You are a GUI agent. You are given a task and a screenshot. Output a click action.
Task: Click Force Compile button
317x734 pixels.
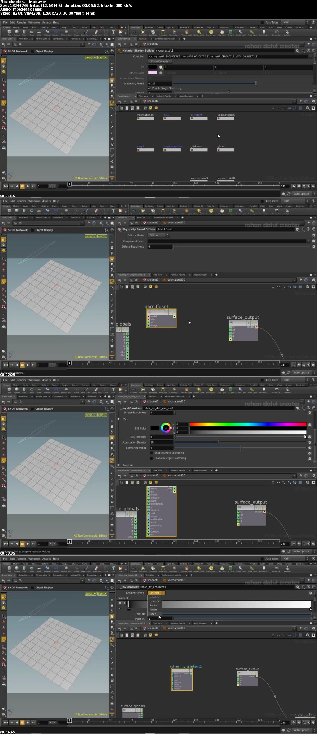tap(160, 61)
